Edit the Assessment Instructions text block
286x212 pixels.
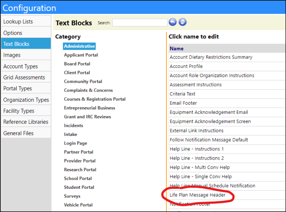click(x=196, y=85)
